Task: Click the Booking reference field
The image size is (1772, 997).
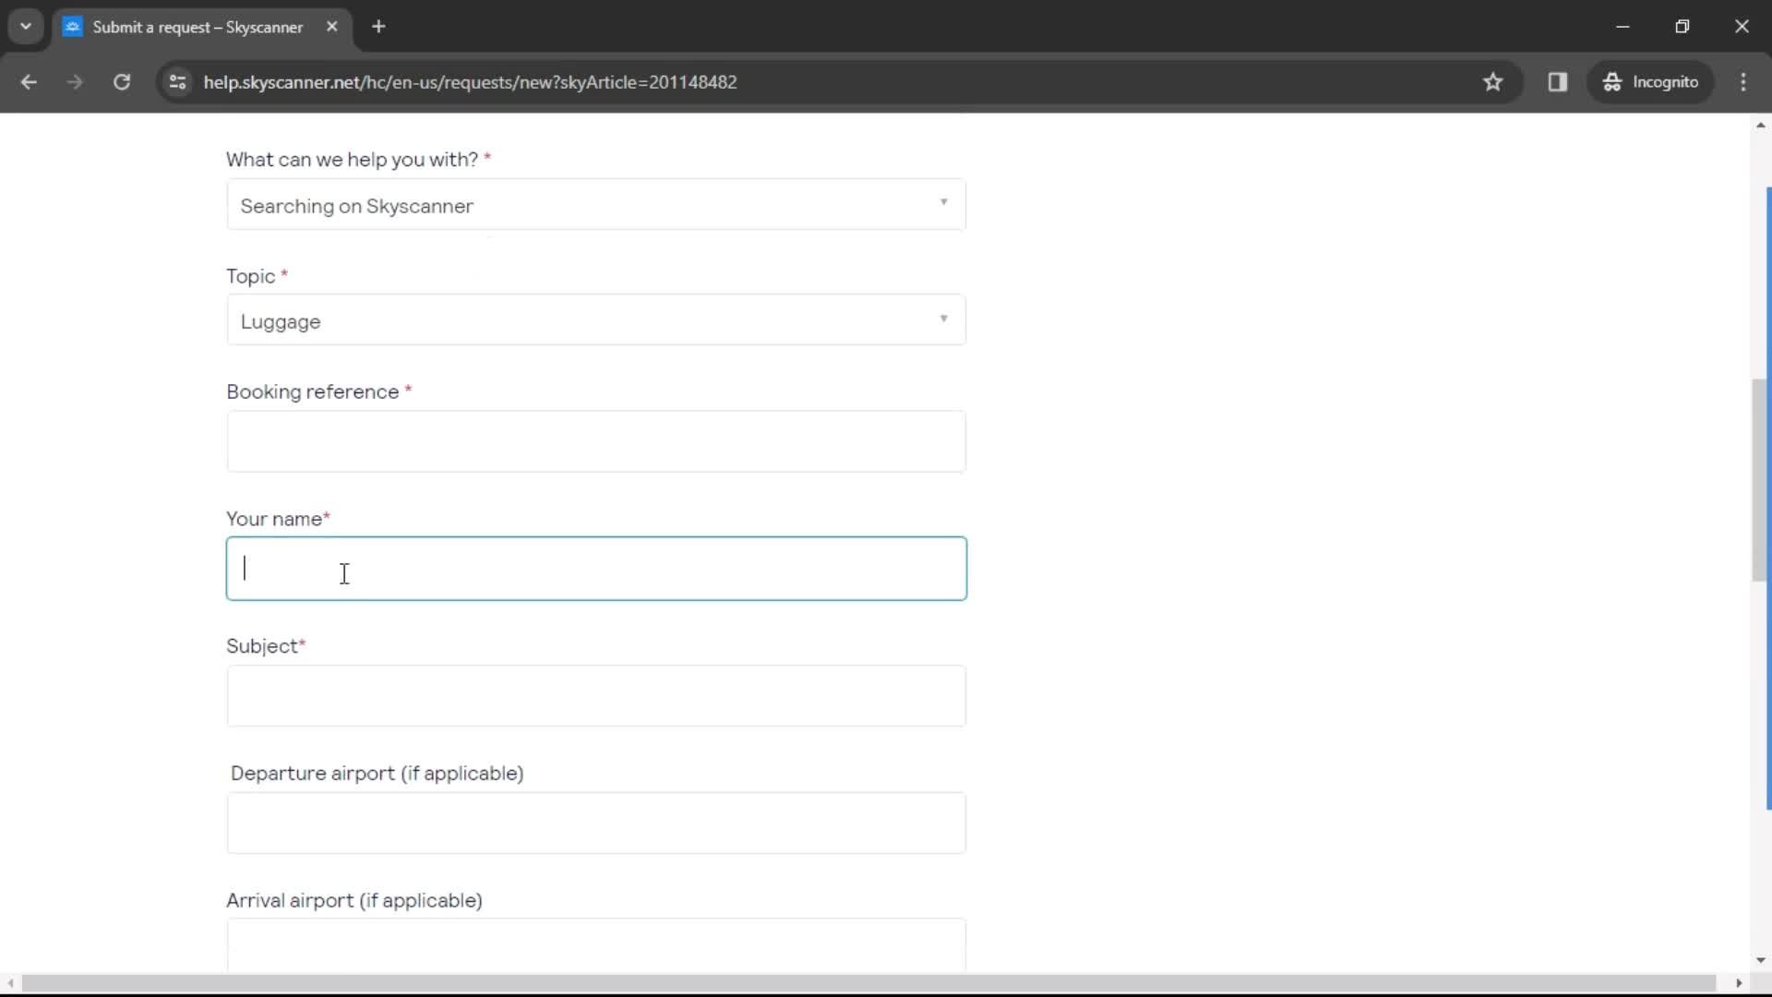Action: point(596,441)
